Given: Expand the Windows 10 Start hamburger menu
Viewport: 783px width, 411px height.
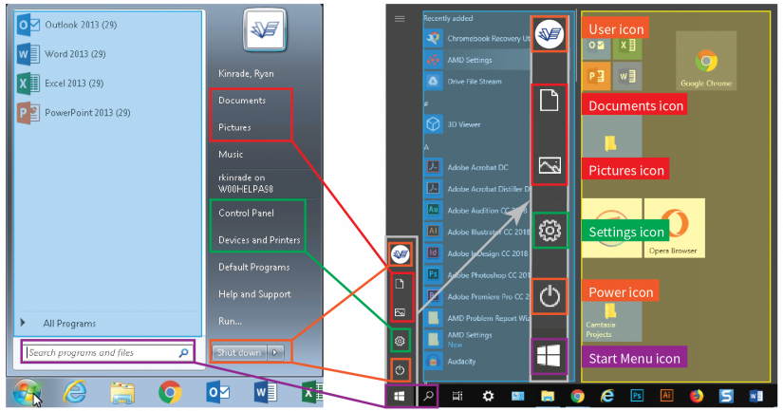Looking at the screenshot, I should [400, 18].
